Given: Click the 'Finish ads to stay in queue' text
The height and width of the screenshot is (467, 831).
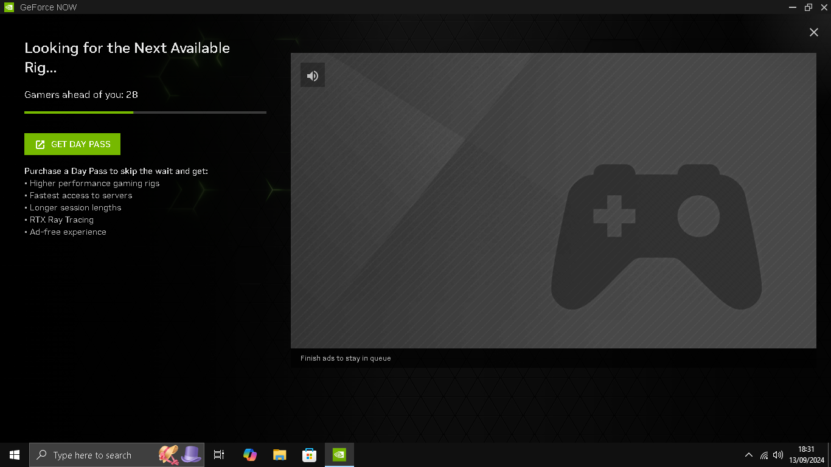Looking at the screenshot, I should click(x=346, y=358).
